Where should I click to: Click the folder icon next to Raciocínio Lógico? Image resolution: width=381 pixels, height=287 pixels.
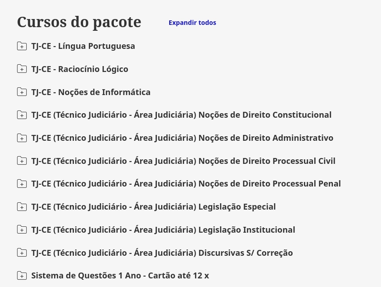22,69
